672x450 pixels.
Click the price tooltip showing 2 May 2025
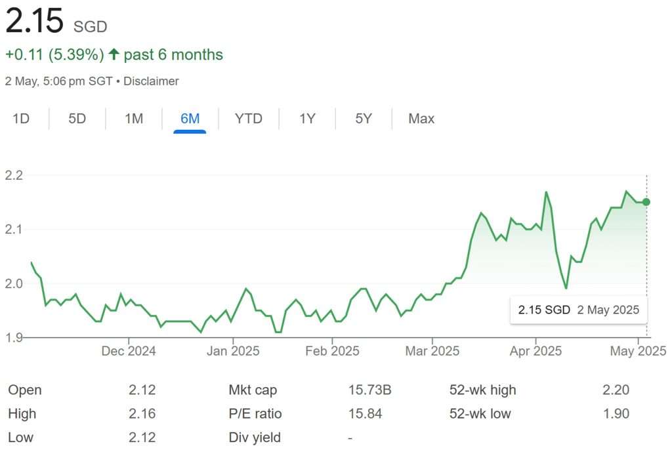coord(577,309)
